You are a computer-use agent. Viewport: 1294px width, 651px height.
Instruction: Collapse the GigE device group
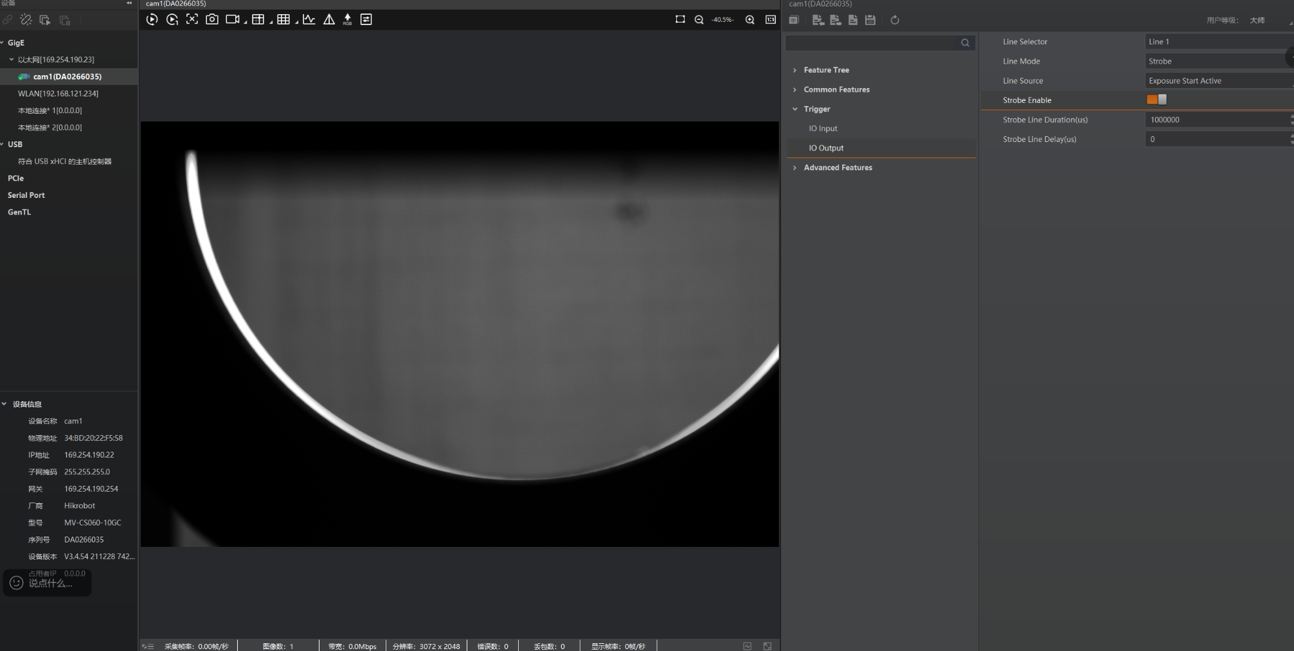tap(3, 42)
